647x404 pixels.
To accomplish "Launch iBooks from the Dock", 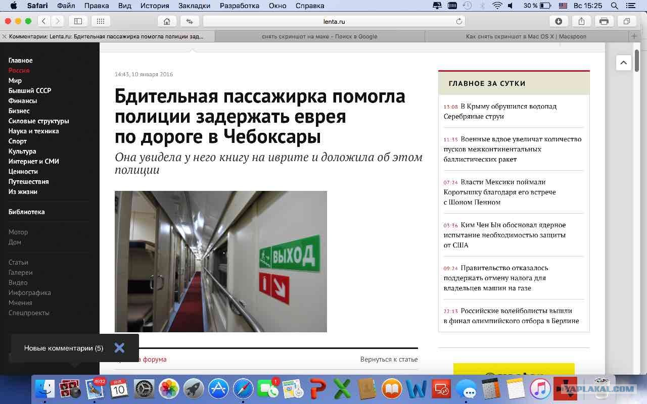I will [392, 388].
